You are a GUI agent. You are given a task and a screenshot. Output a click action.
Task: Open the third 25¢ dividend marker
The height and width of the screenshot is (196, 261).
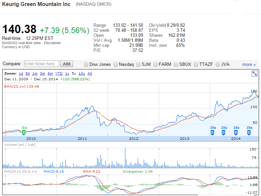pyautogui.click(x=236, y=132)
